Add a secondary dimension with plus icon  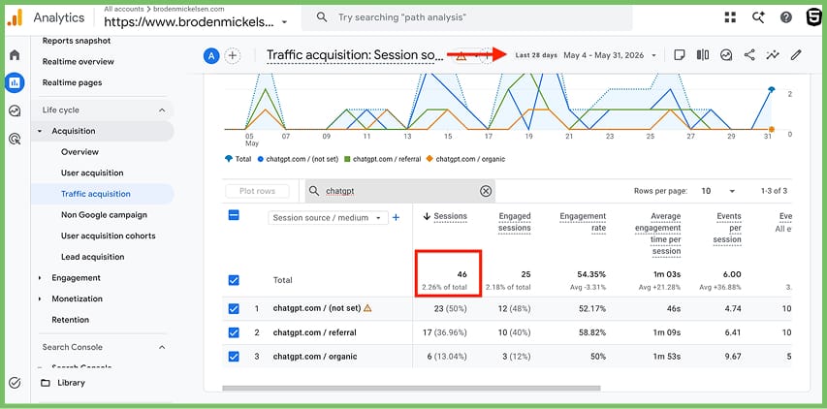tap(396, 217)
